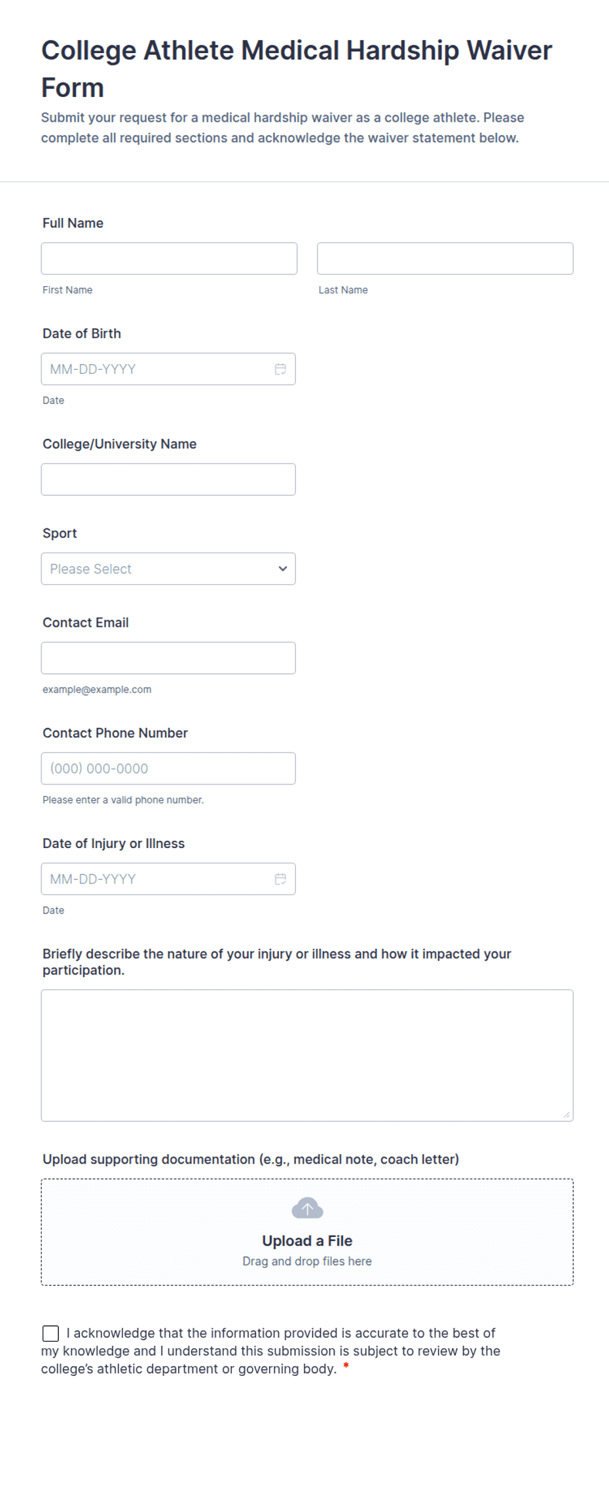609x1512 pixels.
Task: Focus the Last Name input field
Action: 445,259
